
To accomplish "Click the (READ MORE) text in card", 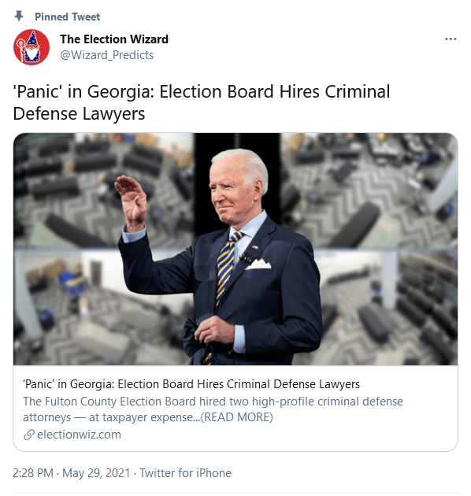I will click(x=237, y=417).
